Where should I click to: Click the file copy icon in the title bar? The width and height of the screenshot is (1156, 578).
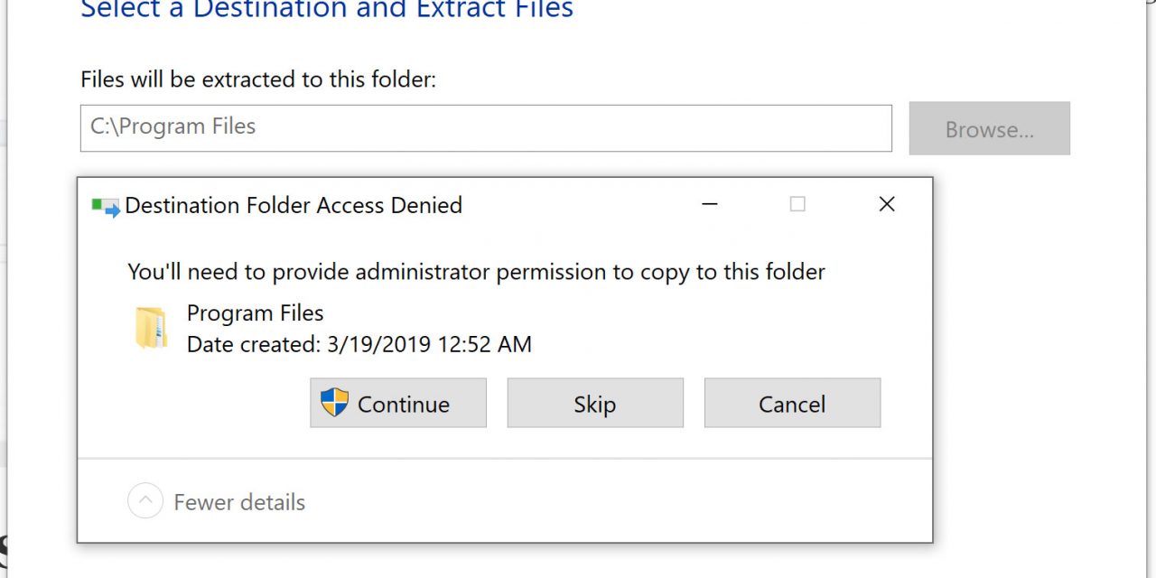pyautogui.click(x=106, y=207)
